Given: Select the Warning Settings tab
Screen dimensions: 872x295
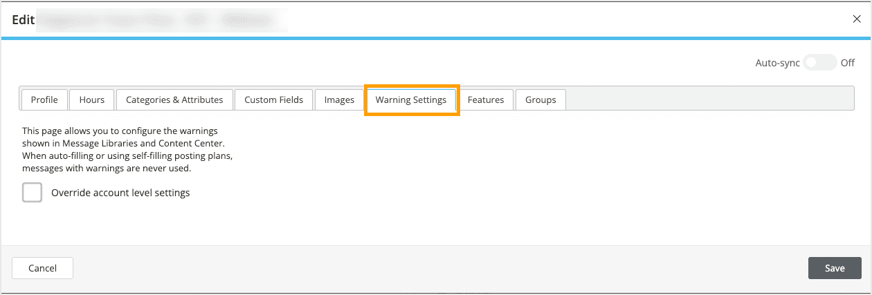Looking at the screenshot, I should coord(411,99).
